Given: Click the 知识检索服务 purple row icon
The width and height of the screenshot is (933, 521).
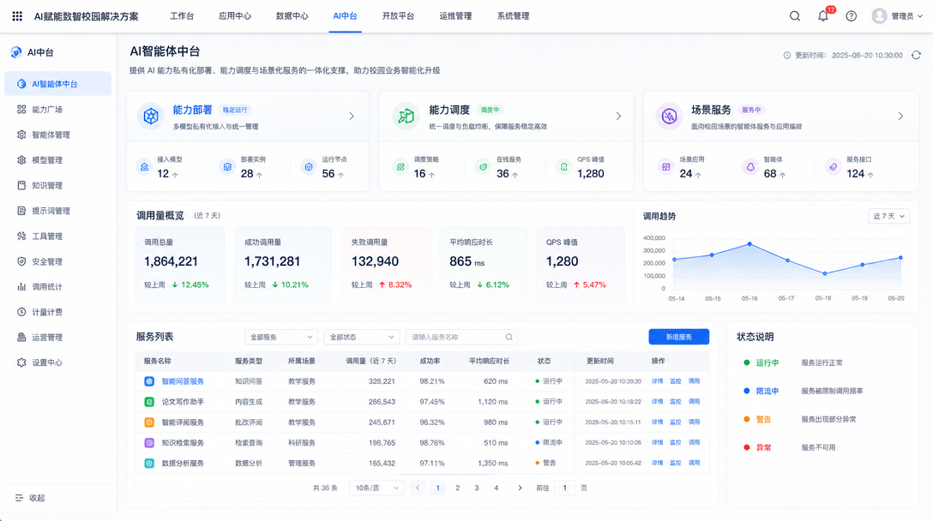Looking at the screenshot, I should [149, 442].
